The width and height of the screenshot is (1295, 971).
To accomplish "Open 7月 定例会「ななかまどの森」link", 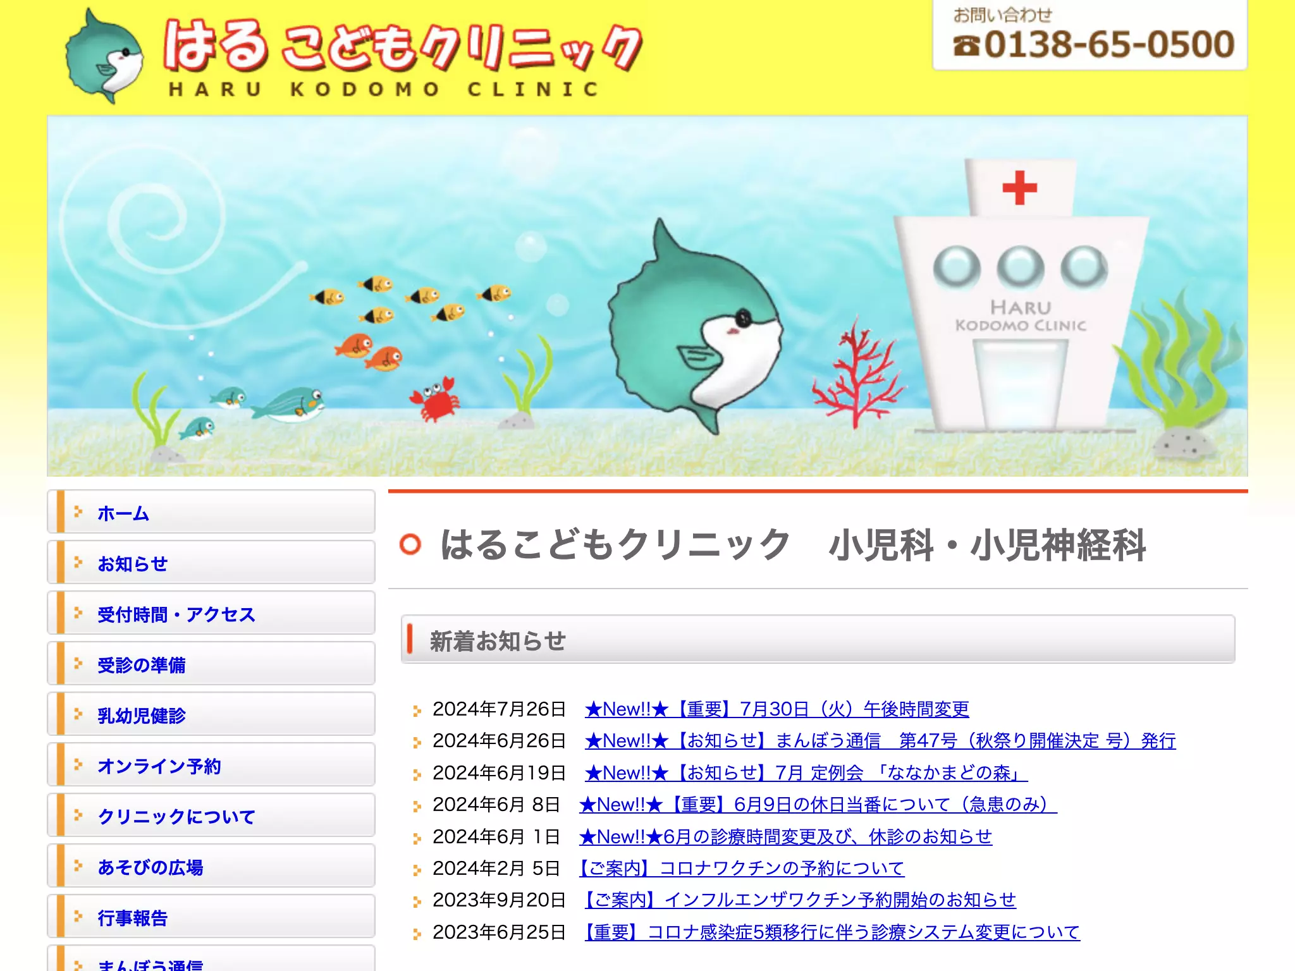I will pos(806,773).
